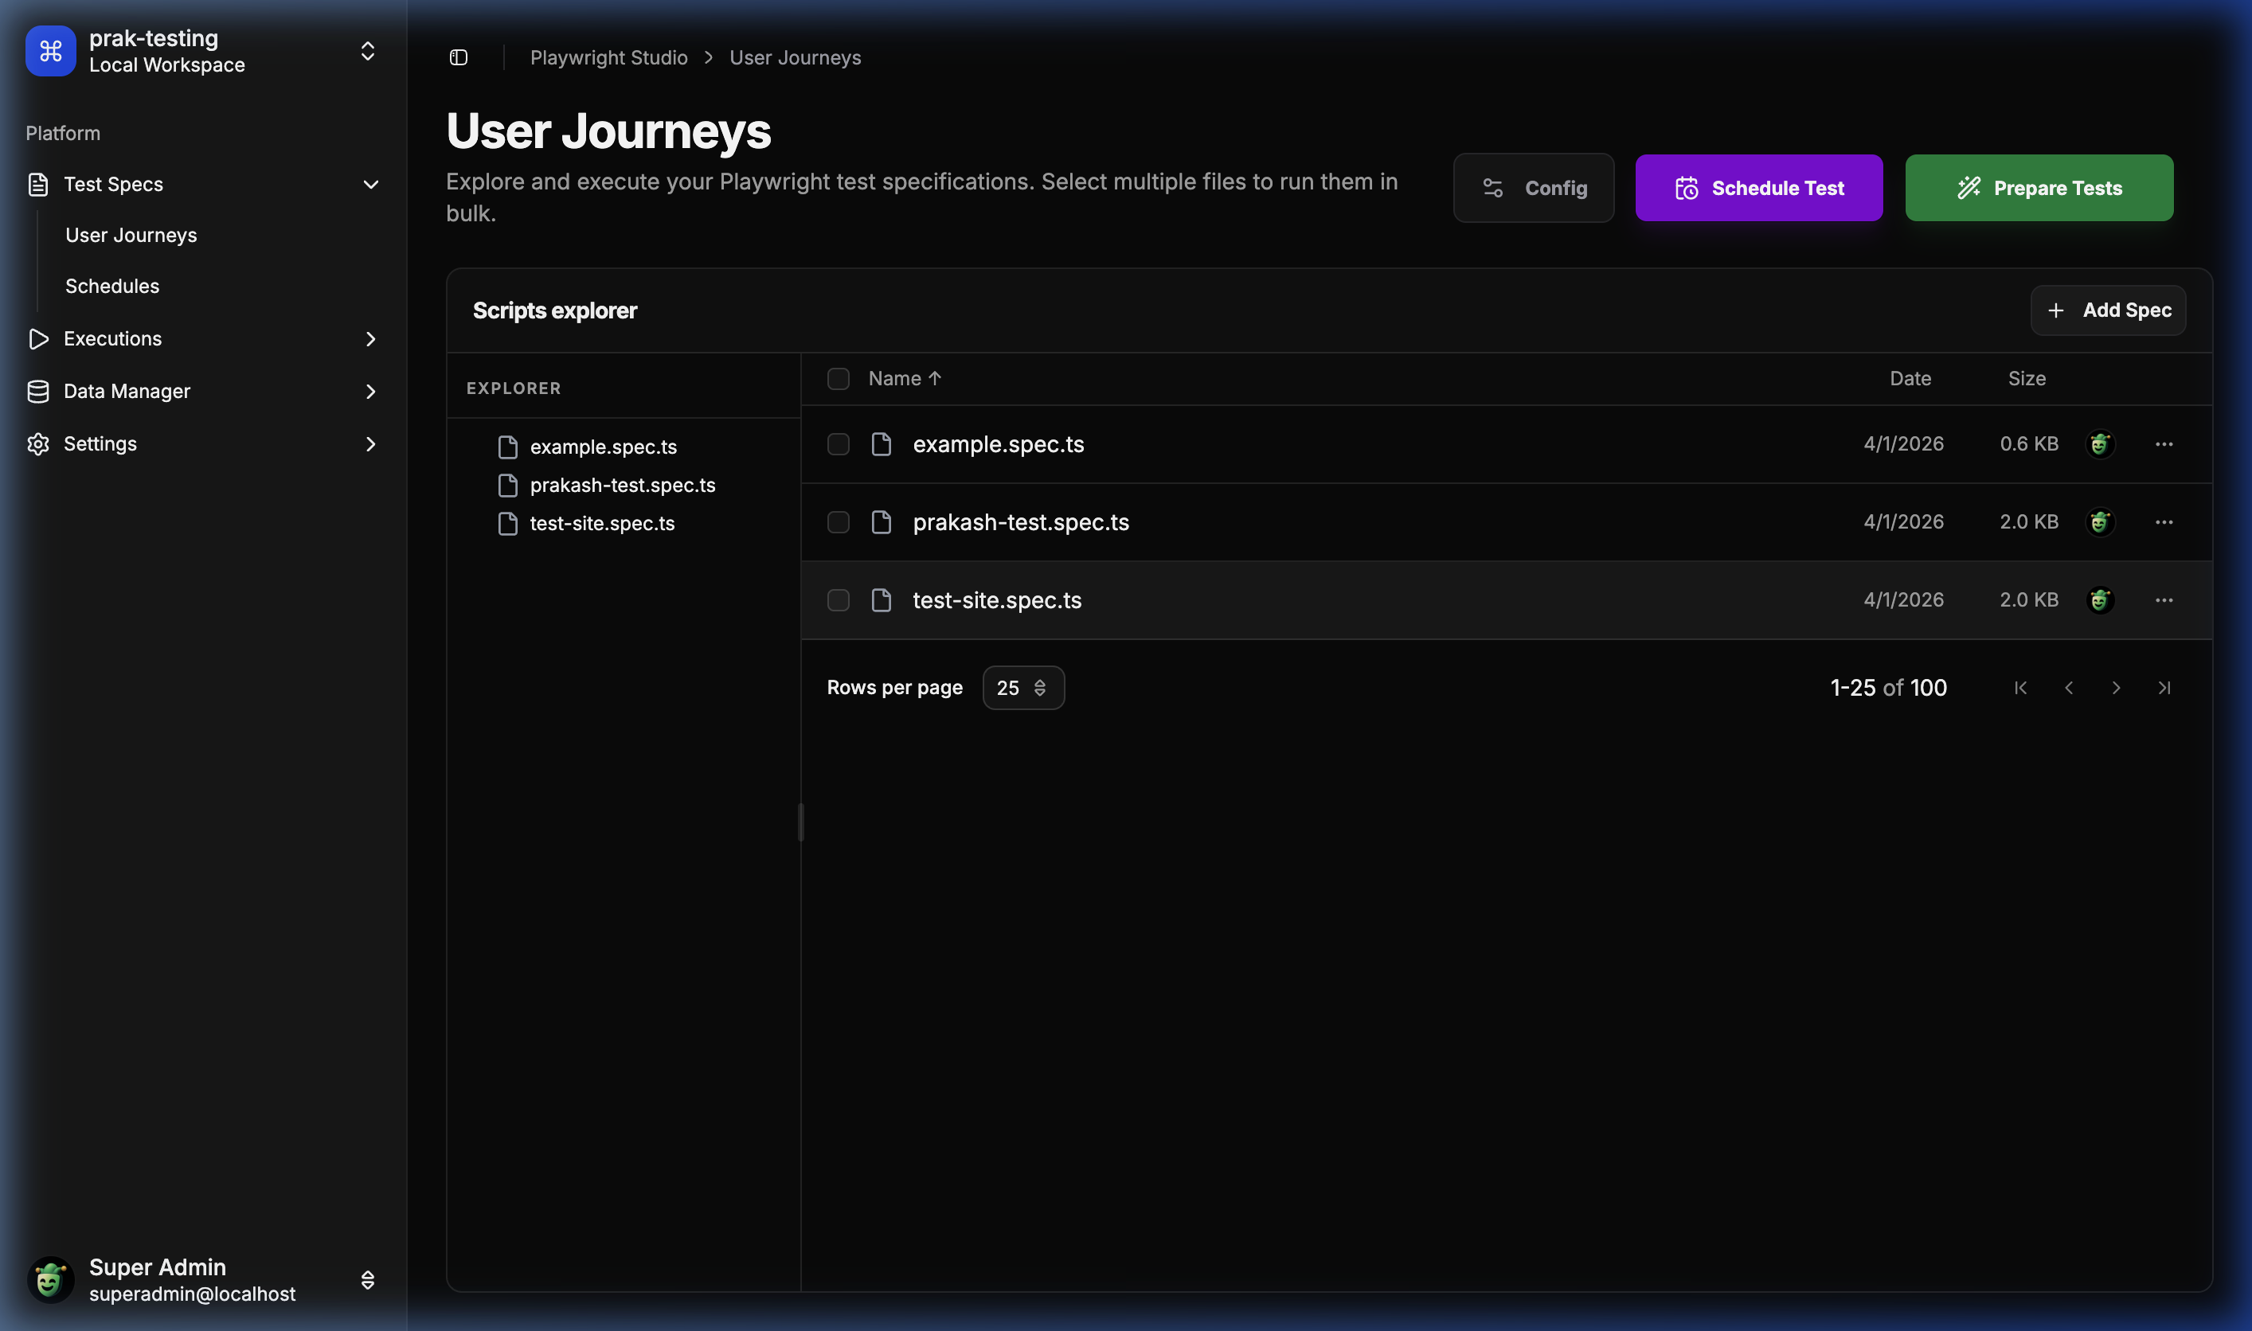This screenshot has height=1331, width=2252.
Task: Click the Size column header
Action: 2026,378
